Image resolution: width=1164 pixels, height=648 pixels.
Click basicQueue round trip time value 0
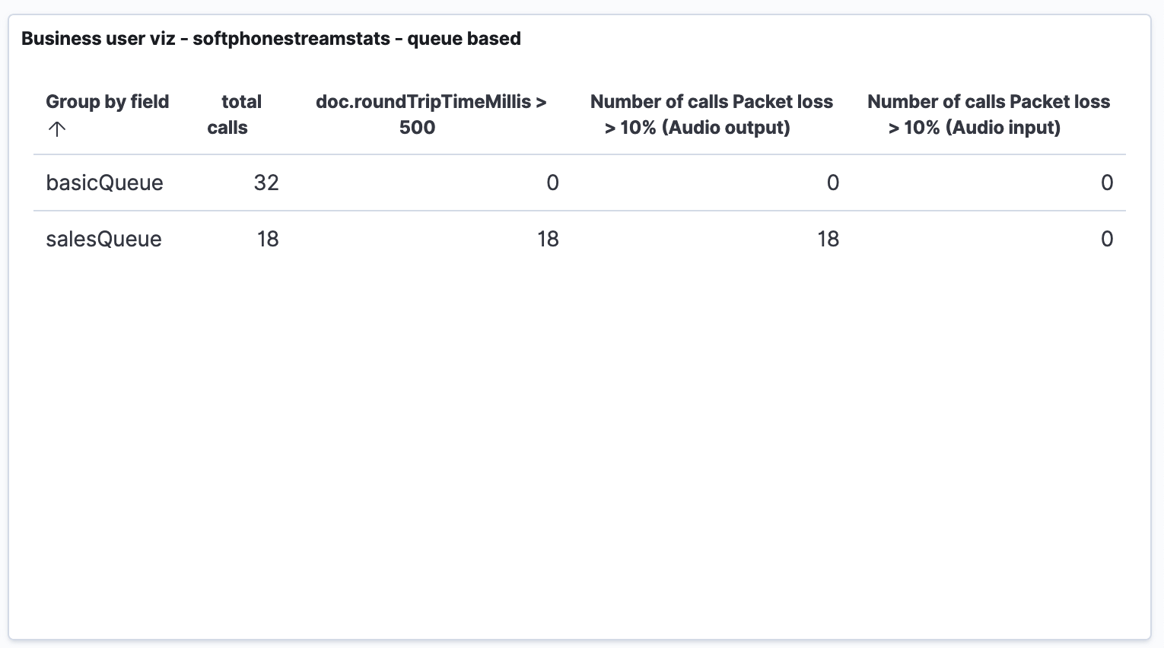pyautogui.click(x=552, y=183)
